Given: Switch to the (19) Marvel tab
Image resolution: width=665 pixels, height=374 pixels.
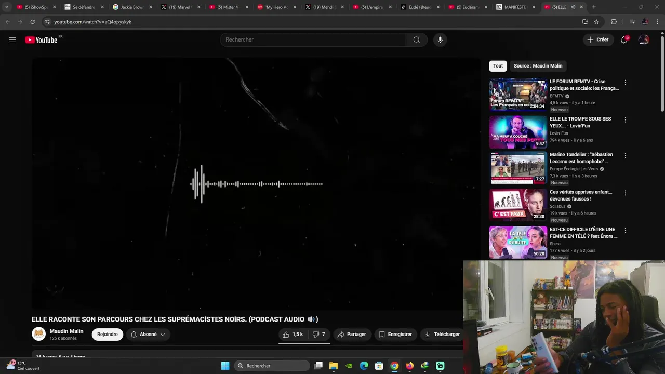Looking at the screenshot, I should click(x=181, y=7).
